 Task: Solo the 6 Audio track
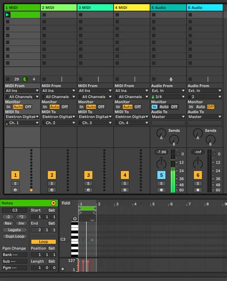click(198, 184)
